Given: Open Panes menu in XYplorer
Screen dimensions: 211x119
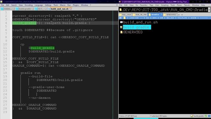Looking at the screenshot, I should 179,5.
